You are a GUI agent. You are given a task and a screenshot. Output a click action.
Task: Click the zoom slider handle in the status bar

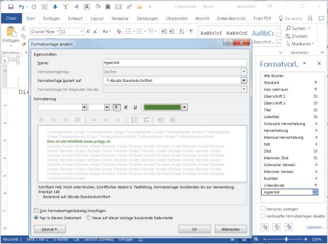pos(286,239)
